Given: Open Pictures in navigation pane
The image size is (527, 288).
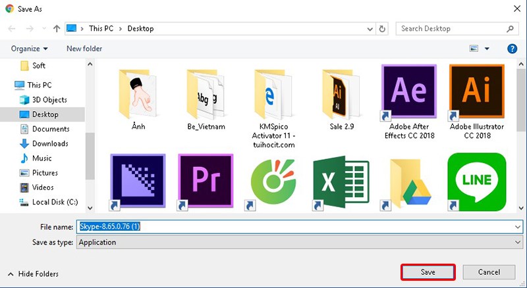Looking at the screenshot, I should [x=39, y=173].
